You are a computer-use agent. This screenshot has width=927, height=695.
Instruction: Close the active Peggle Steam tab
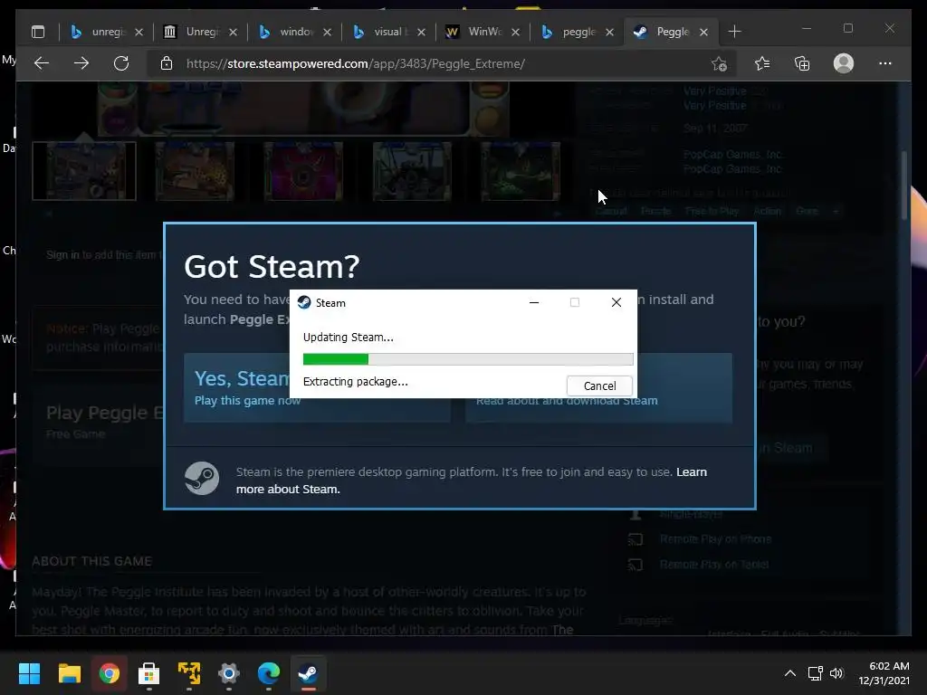pos(703,32)
